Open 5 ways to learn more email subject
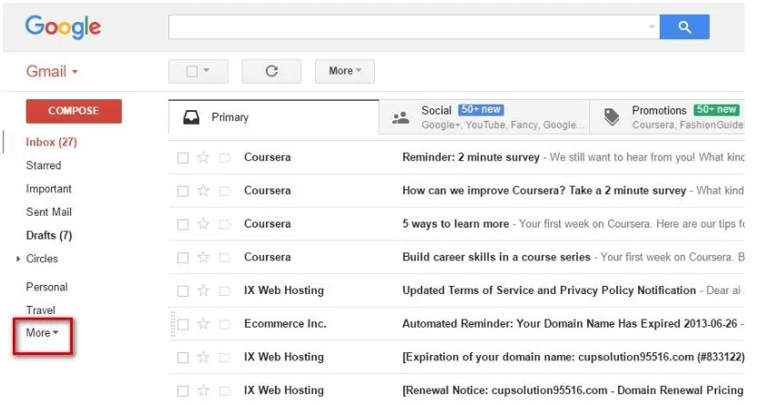This screenshot has width=761, height=406. 455,224
